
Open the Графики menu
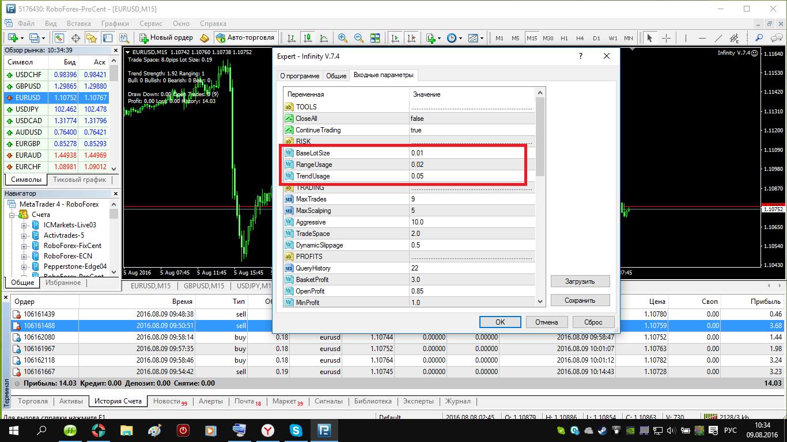[115, 24]
